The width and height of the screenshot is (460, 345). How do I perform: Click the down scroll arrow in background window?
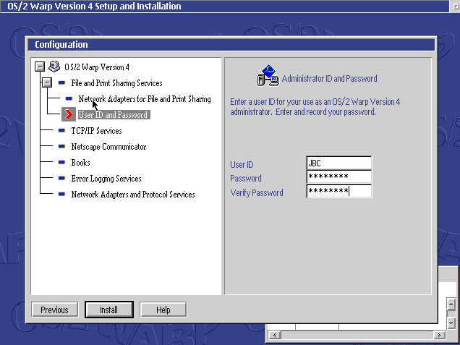[451, 322]
